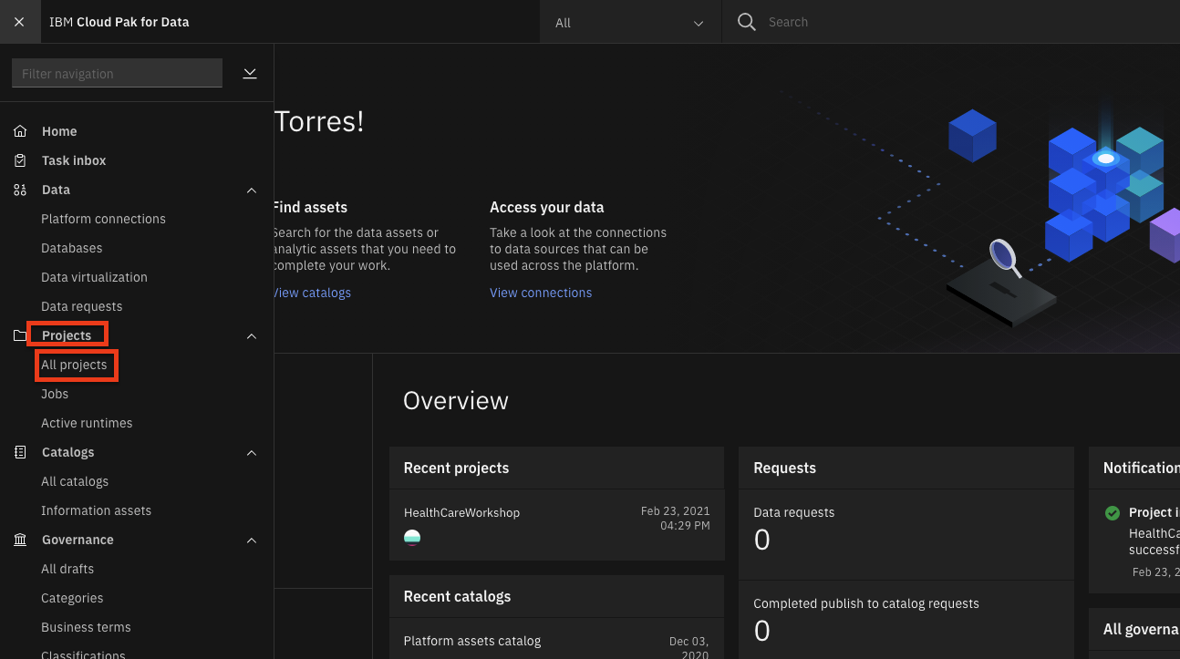Open All projects
The height and width of the screenshot is (659, 1180).
[x=74, y=365]
